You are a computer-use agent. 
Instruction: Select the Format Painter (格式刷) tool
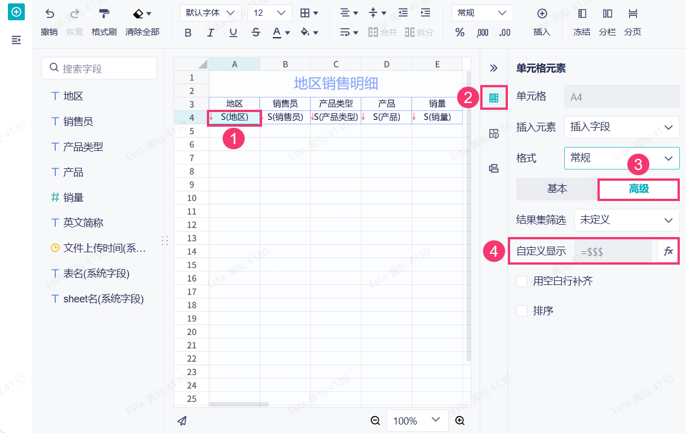[104, 21]
